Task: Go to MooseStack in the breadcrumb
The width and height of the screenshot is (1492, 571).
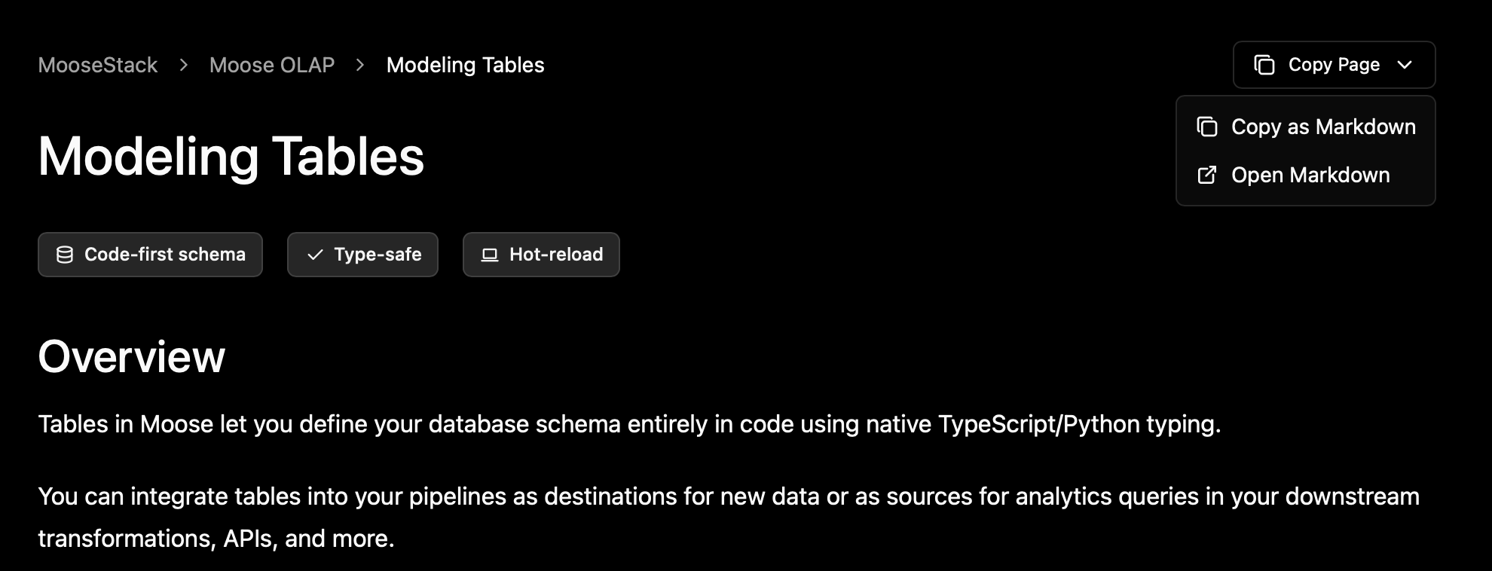Action: [x=98, y=65]
